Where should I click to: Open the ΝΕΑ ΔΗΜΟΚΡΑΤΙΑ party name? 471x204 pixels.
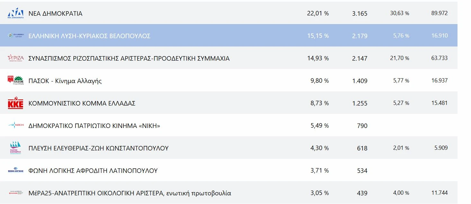(x=55, y=13)
